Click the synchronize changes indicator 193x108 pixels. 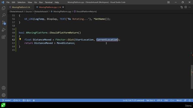[17, 100]
